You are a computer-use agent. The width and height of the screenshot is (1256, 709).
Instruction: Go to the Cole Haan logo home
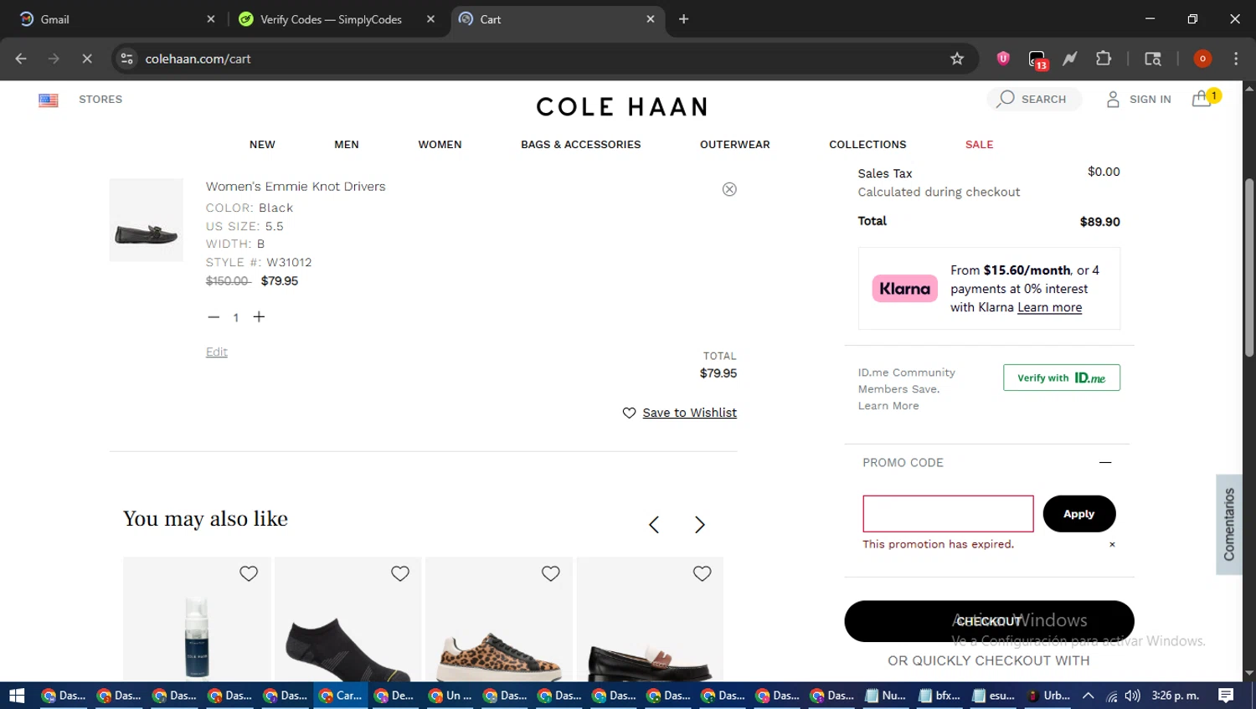[621, 106]
